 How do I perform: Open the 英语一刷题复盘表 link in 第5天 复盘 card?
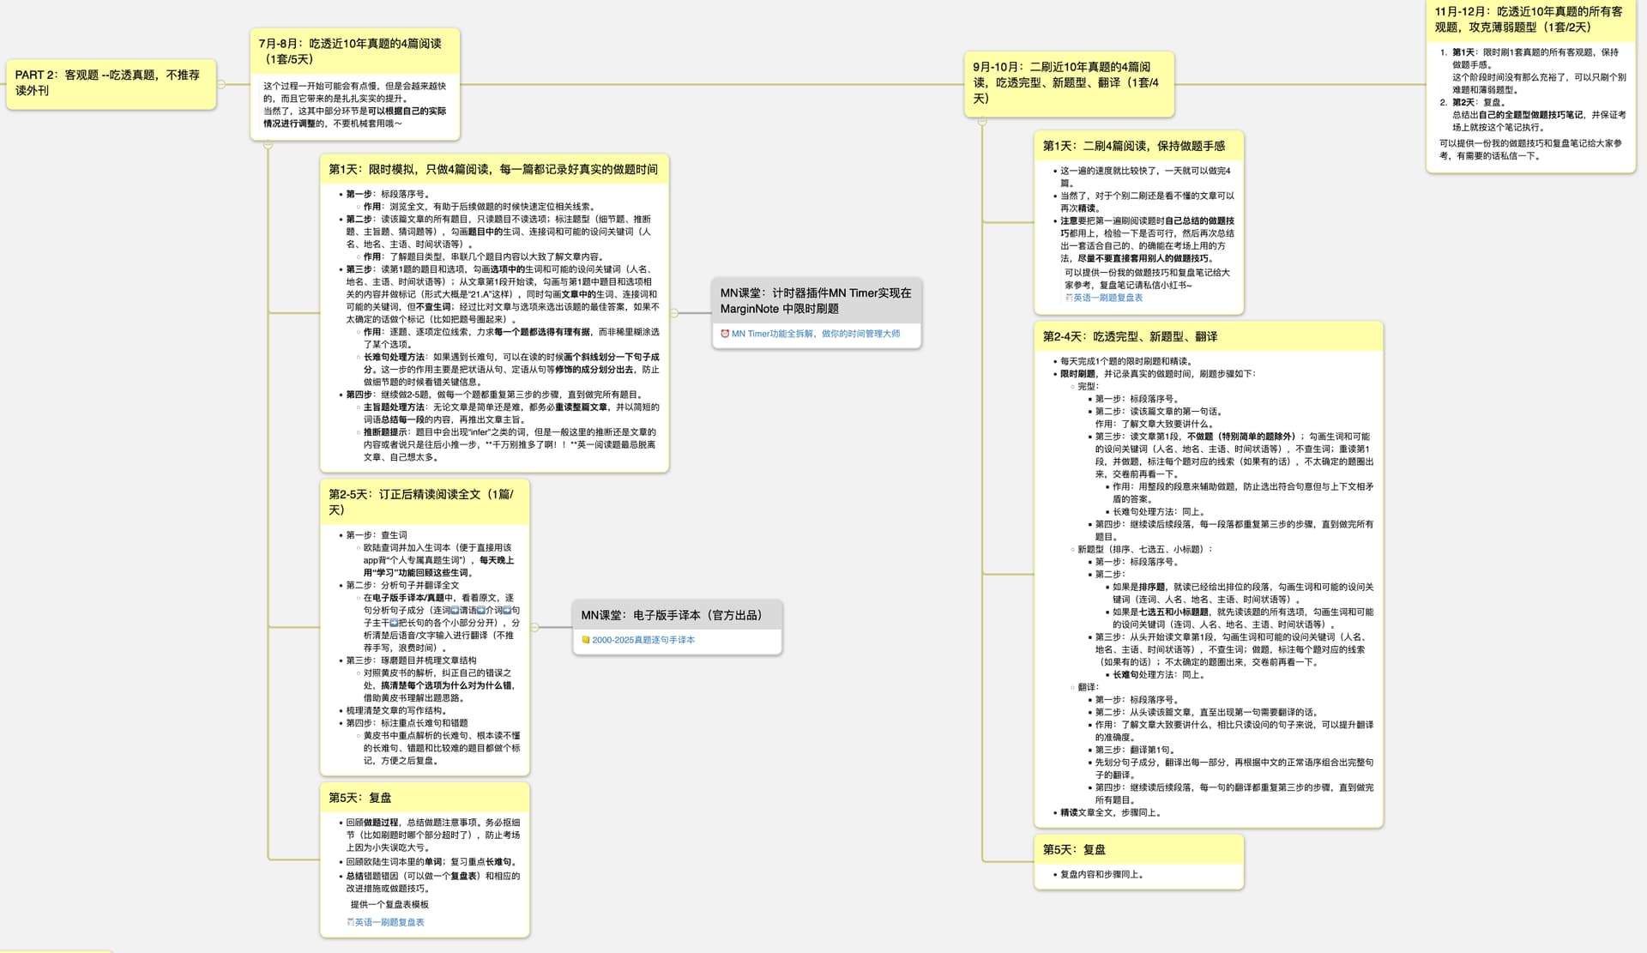(x=389, y=922)
